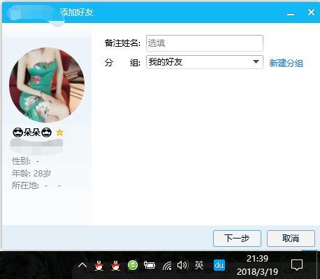This screenshot has height=279, width=320.
Task: Click the second QQ penguin tray icon
Action: [115, 265]
